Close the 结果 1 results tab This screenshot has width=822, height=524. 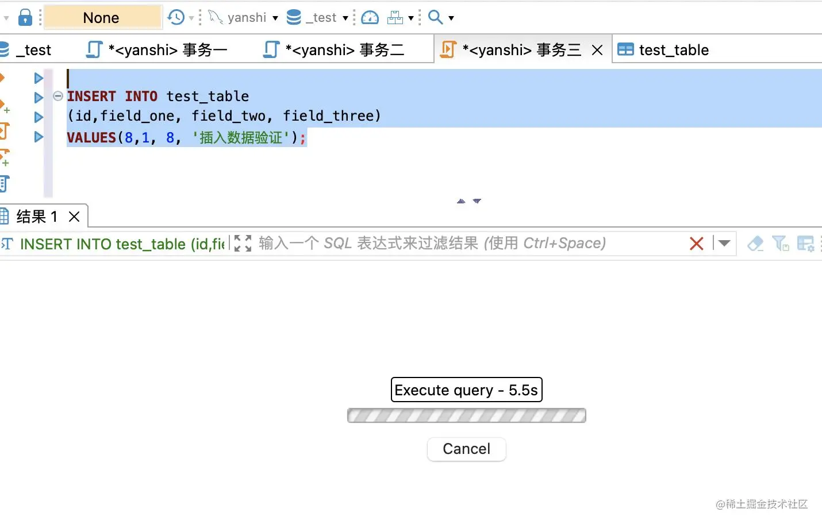point(74,217)
